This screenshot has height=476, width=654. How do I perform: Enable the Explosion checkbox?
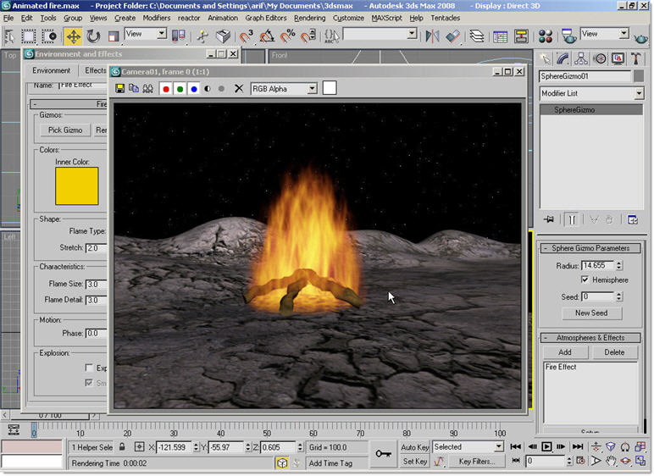[x=89, y=368]
